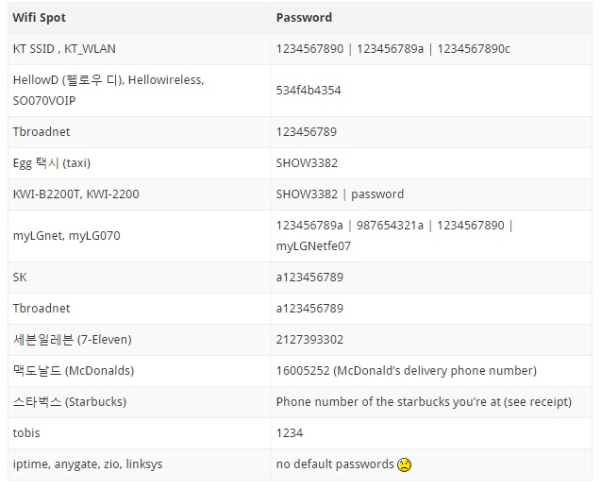
Task: Click the 'Wifi Spot' column header
Action: pyautogui.click(x=39, y=18)
